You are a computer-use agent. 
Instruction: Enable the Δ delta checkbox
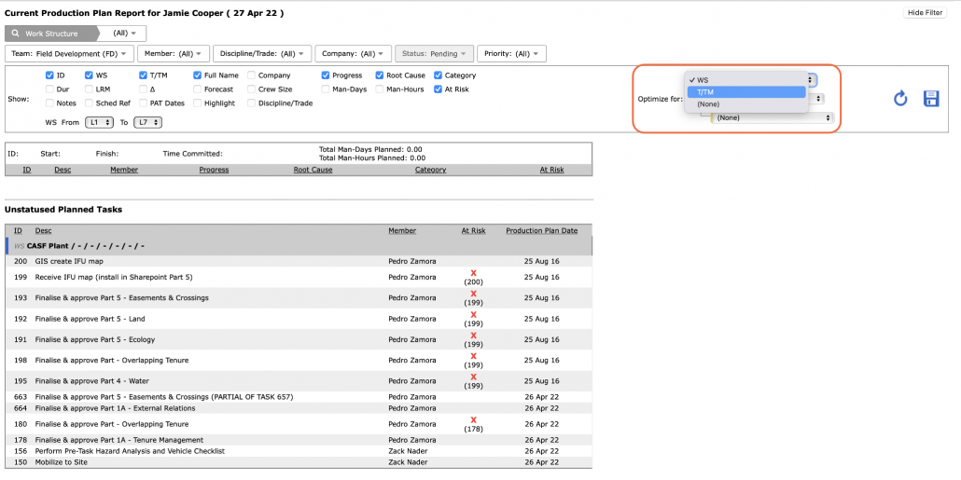[x=143, y=89]
